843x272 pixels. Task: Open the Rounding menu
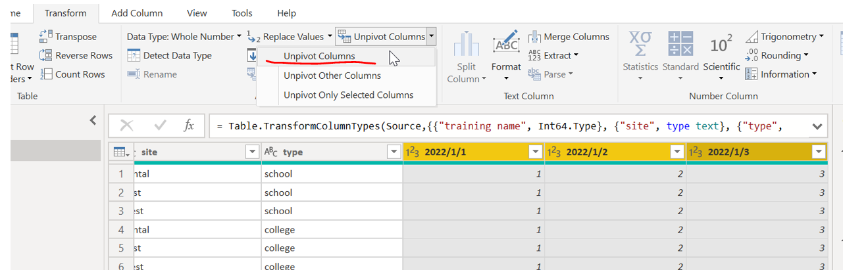[777, 56]
